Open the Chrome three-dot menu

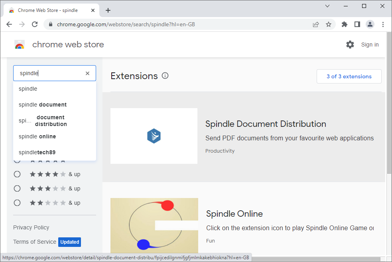click(x=383, y=24)
